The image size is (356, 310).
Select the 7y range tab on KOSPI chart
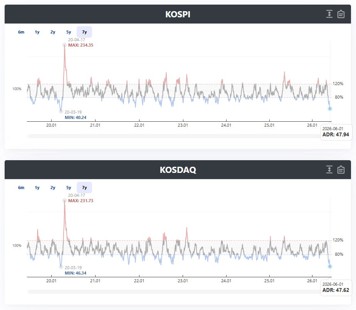pos(84,32)
